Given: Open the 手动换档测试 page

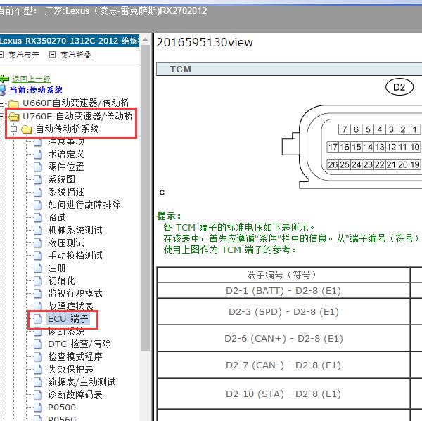Looking at the screenshot, I should (75, 255).
